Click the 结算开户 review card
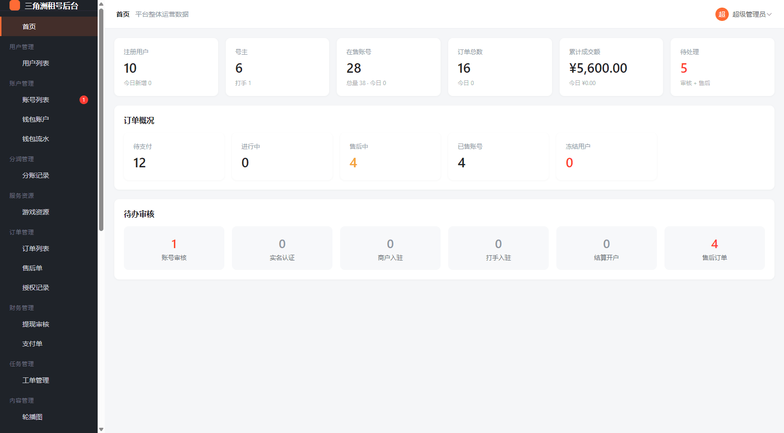 click(x=606, y=248)
